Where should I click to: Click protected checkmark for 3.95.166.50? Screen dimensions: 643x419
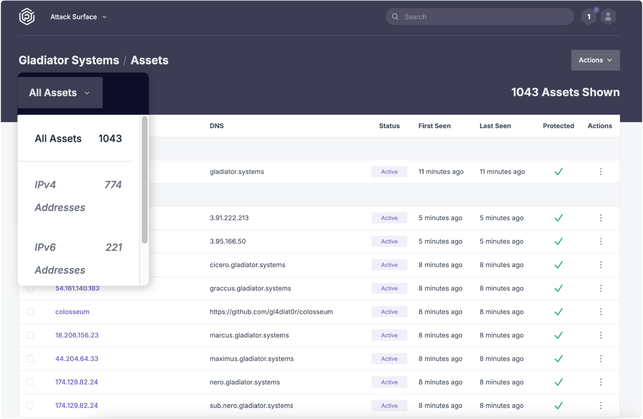click(559, 241)
